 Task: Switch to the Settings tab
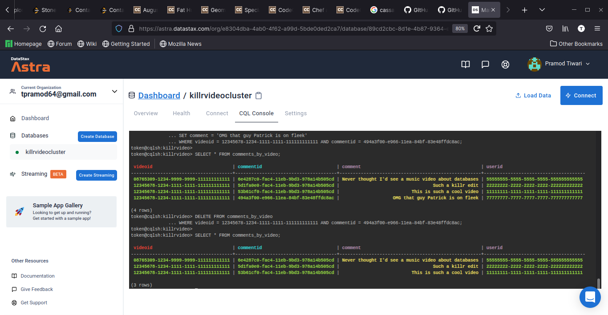(296, 113)
